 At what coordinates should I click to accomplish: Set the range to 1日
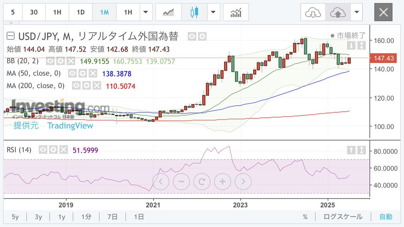click(139, 217)
